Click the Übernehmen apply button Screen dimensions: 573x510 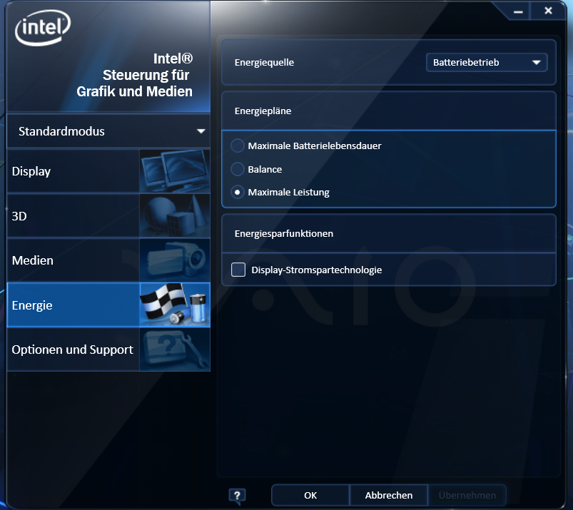467,496
